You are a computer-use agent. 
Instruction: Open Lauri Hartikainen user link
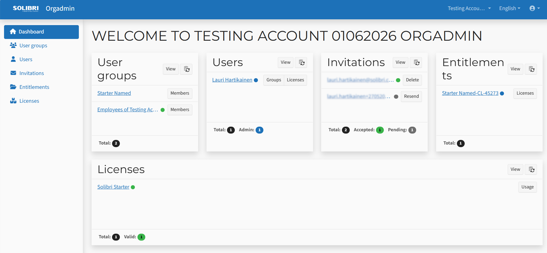pyautogui.click(x=232, y=80)
